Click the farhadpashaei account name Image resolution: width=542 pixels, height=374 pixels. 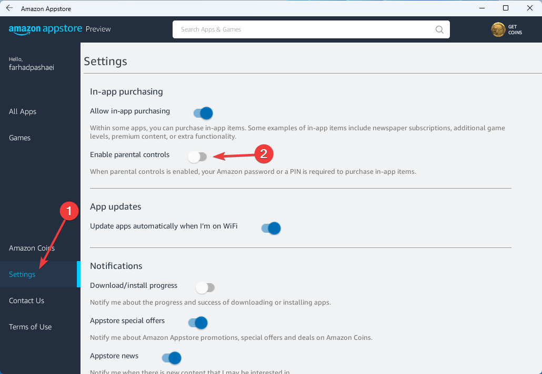(x=32, y=67)
